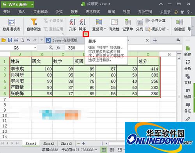The width and height of the screenshot is (195, 153).
Task: Expand the 重复项 dropdown arrow
Action: 105,29
